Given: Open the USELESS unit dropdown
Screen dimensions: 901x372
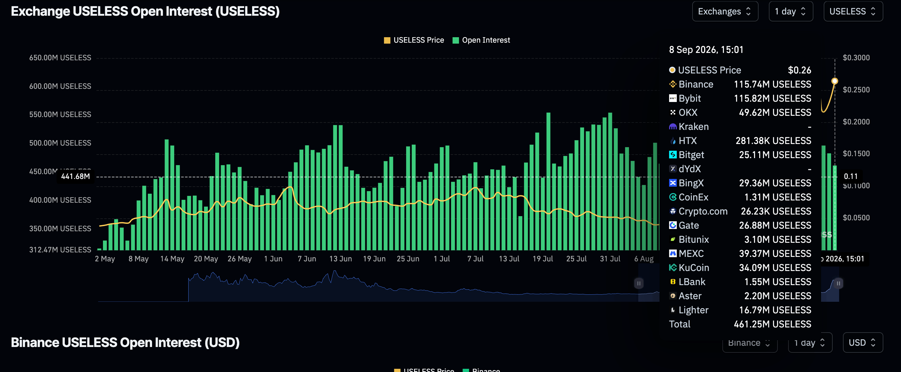Looking at the screenshot, I should click(853, 12).
